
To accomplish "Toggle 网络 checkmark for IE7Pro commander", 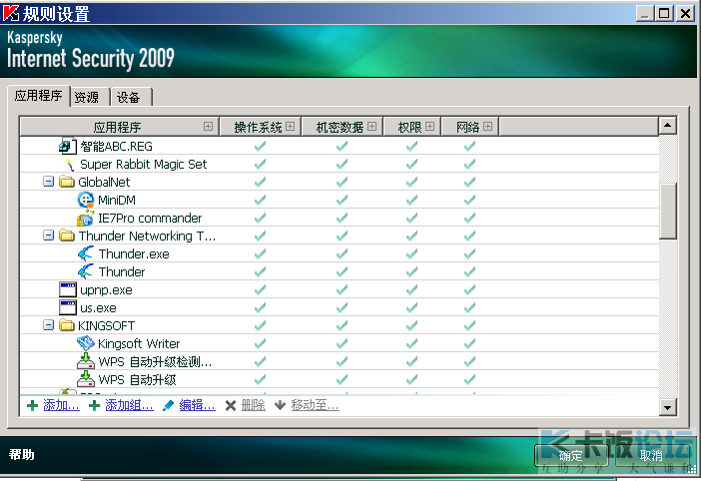I will click(469, 218).
